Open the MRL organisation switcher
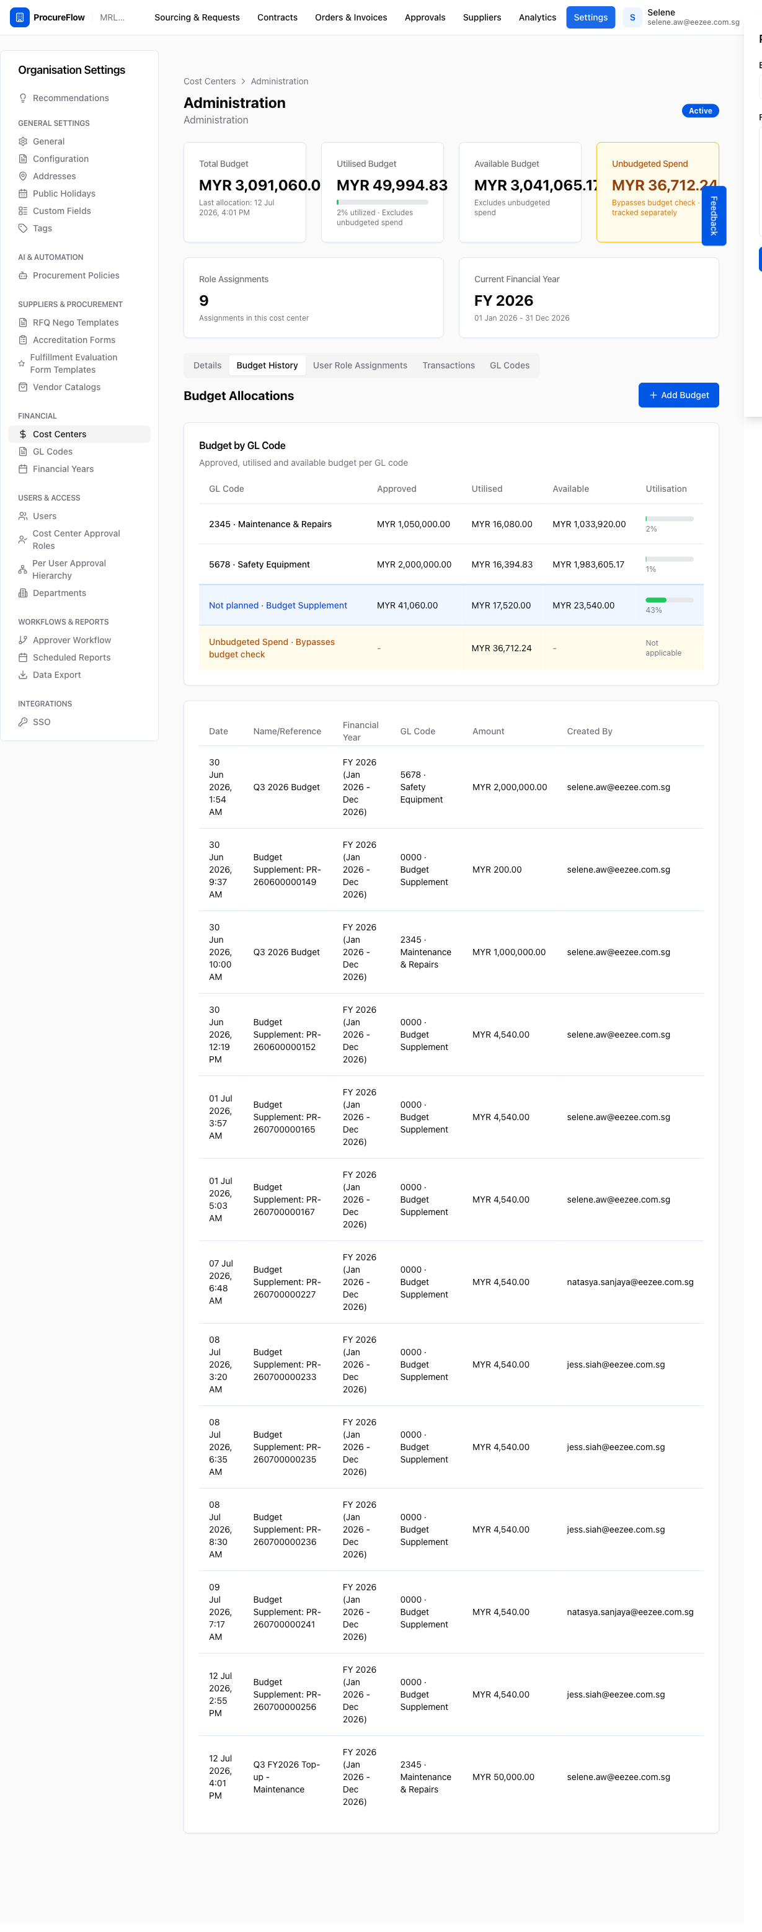This screenshot has width=762, height=1932. [112, 17]
